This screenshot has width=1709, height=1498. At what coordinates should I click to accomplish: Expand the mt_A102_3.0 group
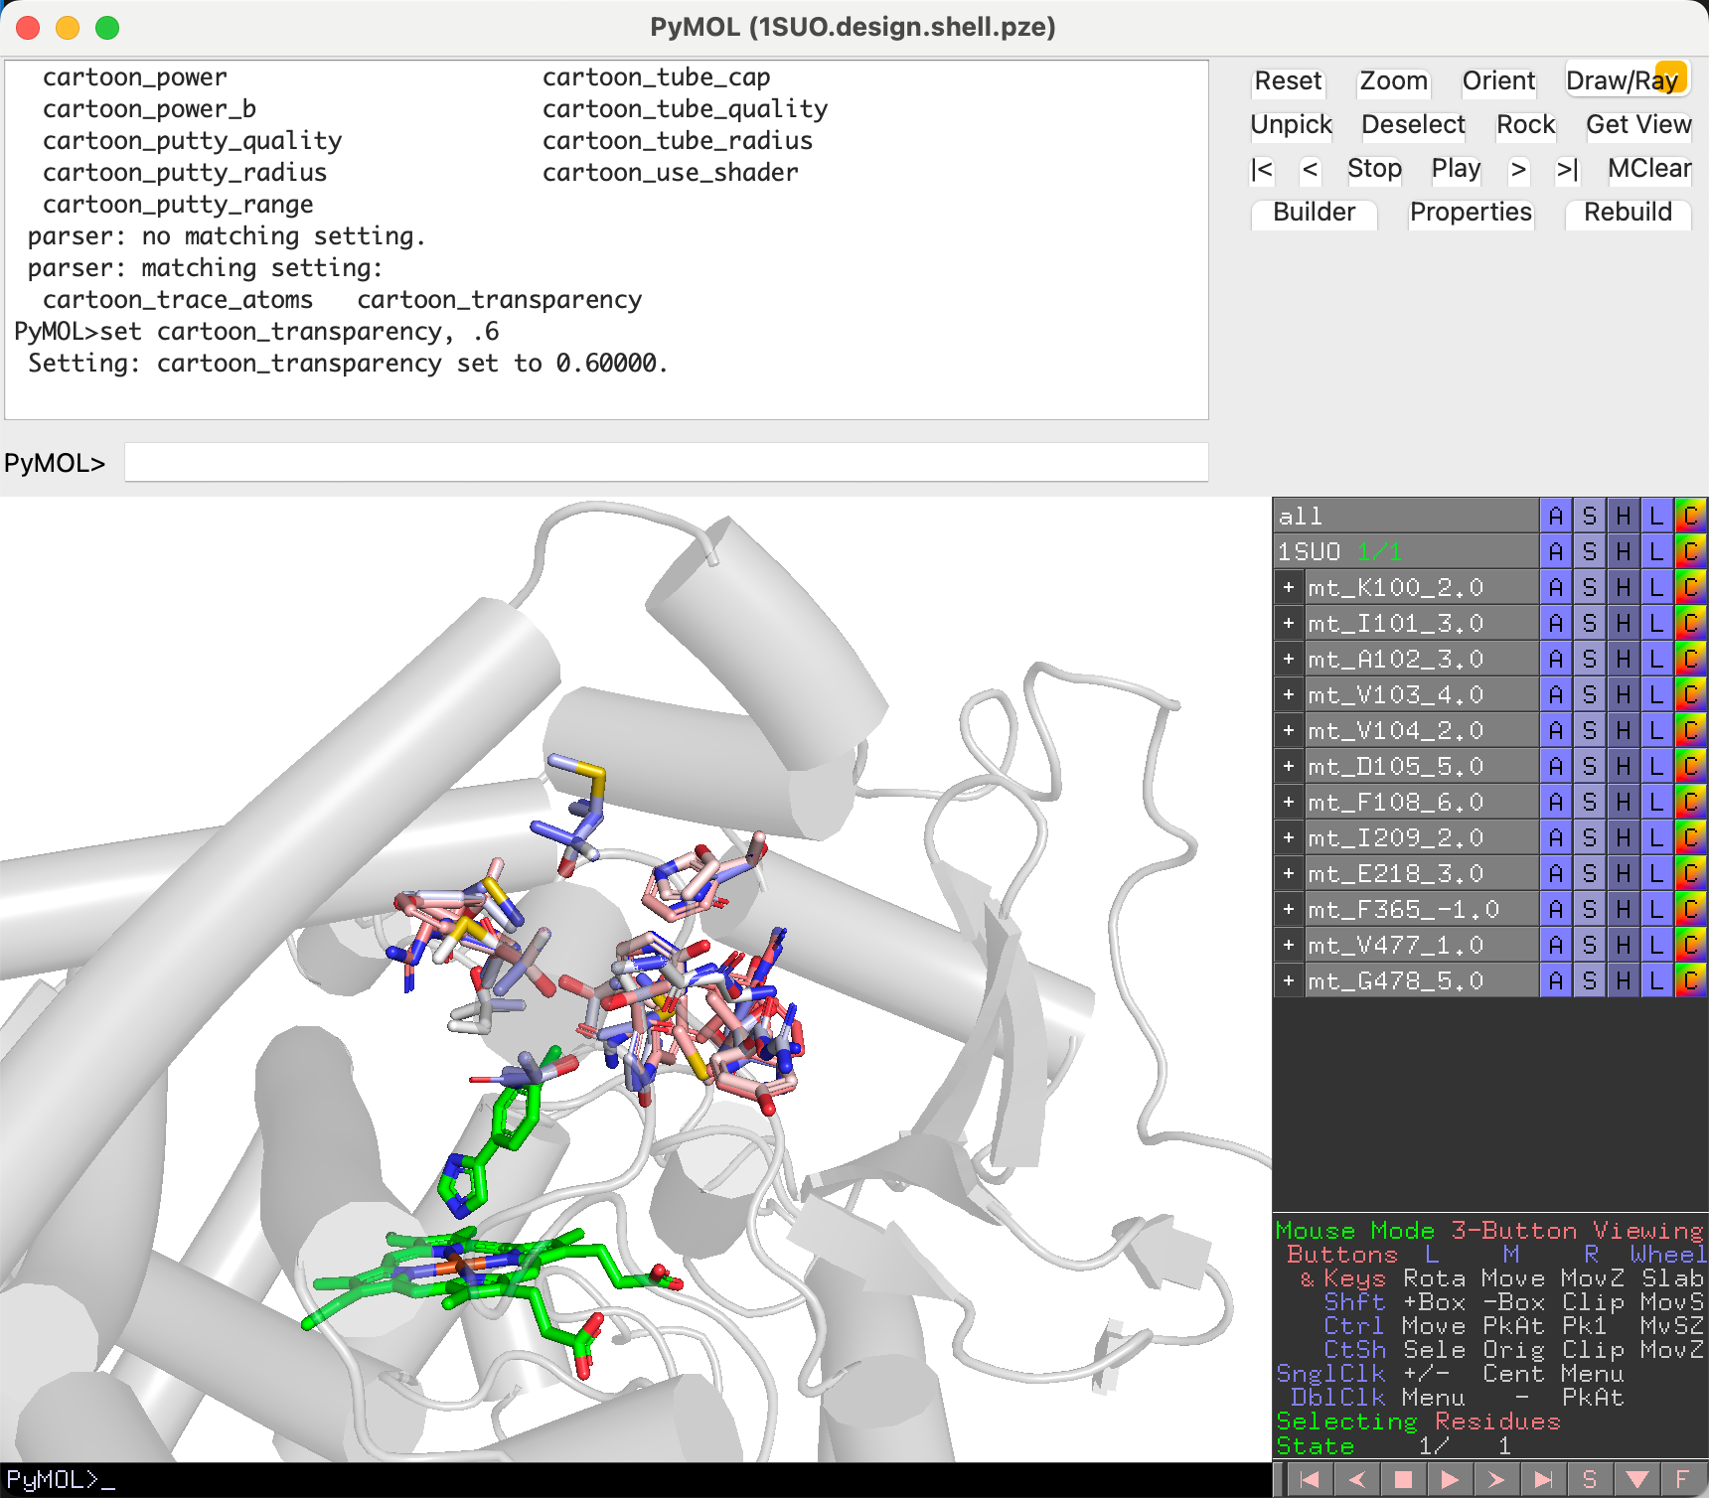(1289, 659)
